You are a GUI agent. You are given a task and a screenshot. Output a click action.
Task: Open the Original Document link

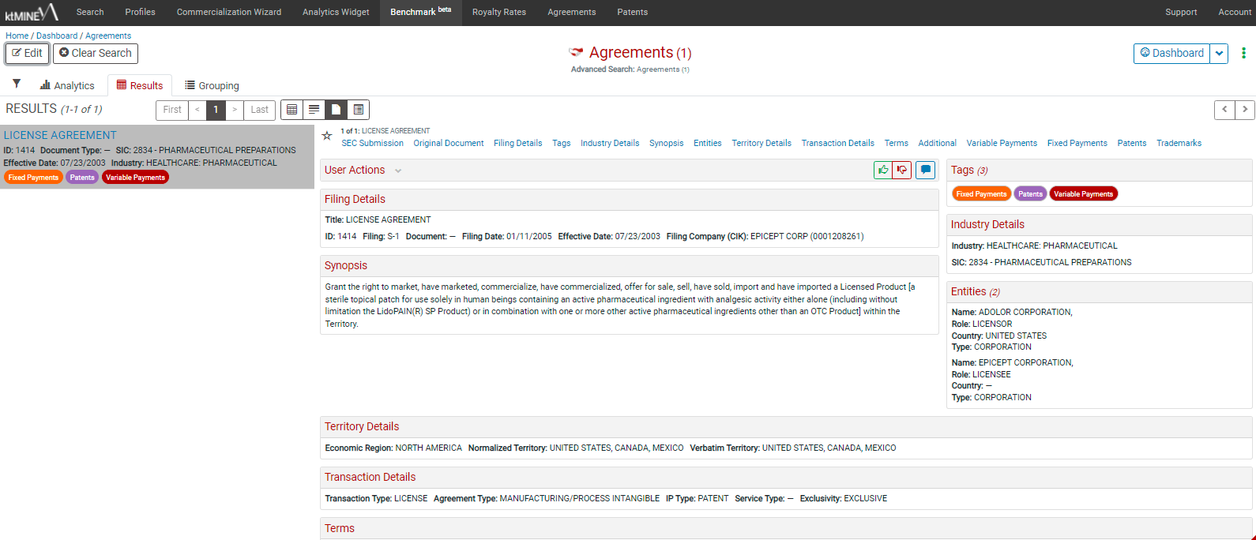(448, 143)
